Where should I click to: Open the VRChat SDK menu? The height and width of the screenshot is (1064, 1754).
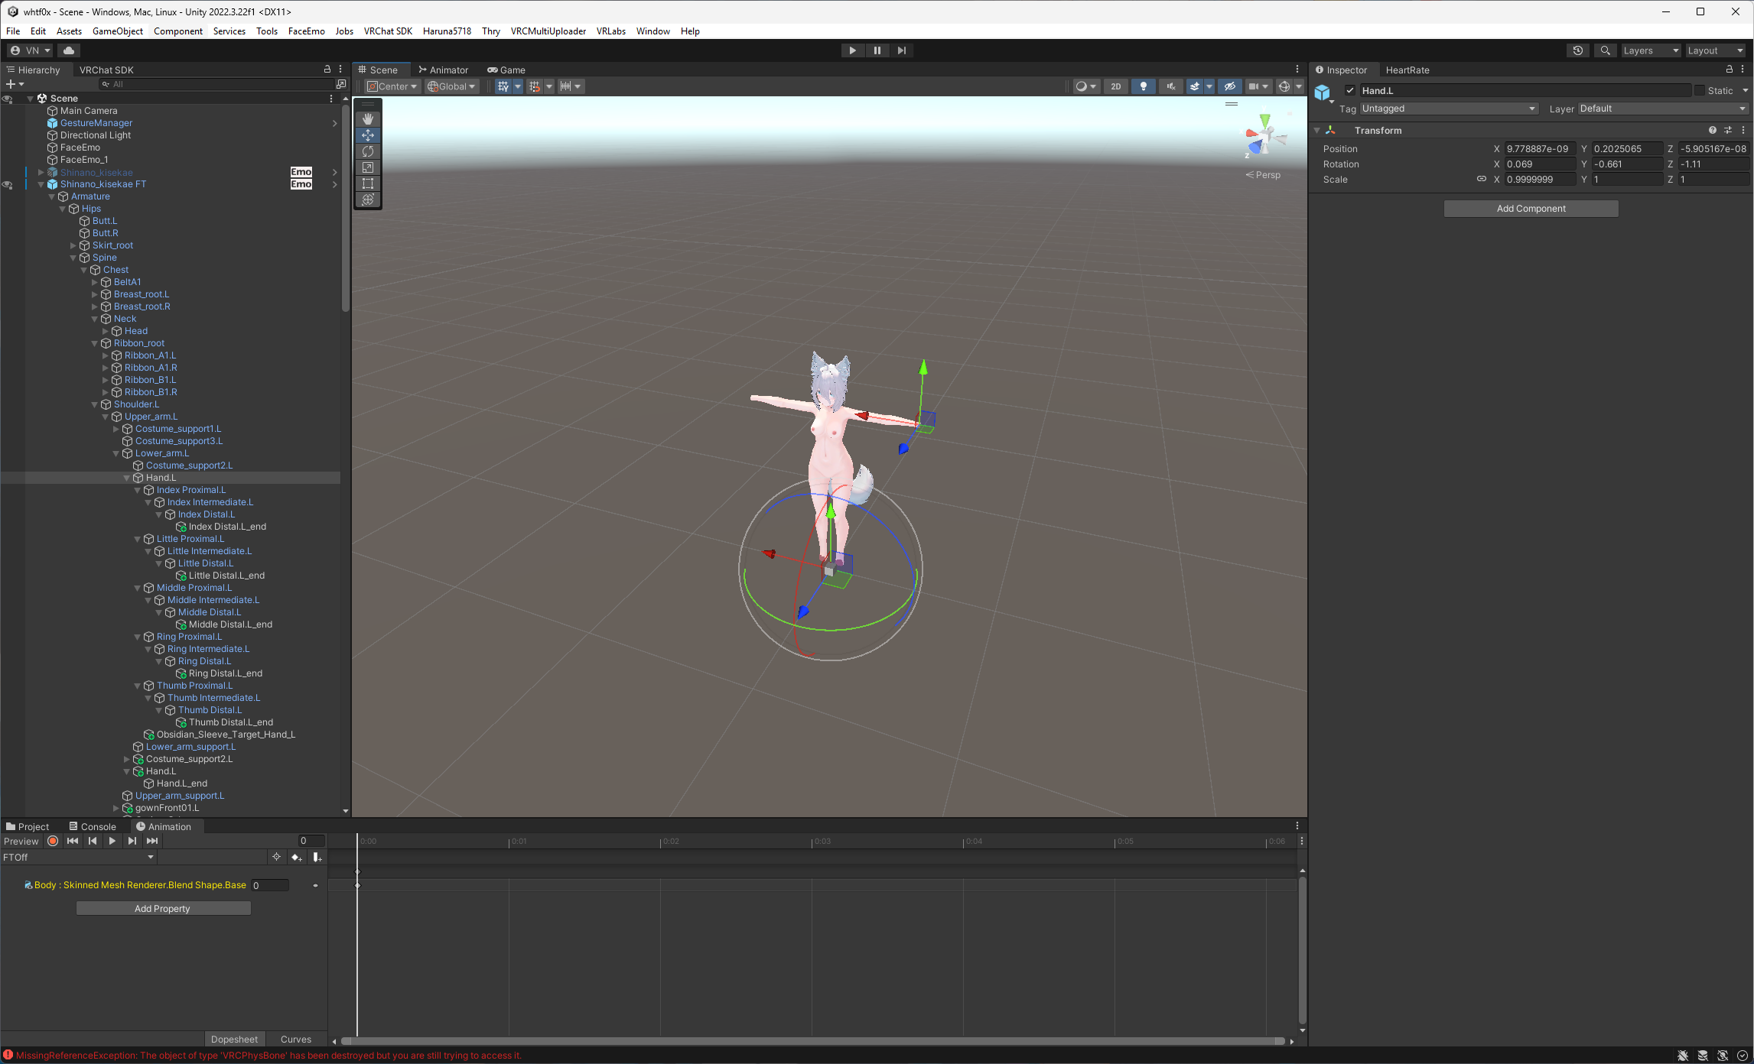tap(388, 31)
